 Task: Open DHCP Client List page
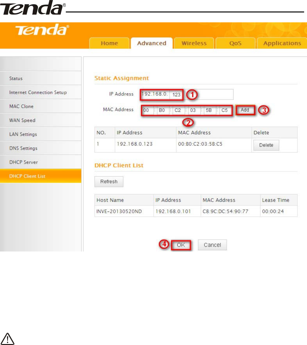click(41, 176)
